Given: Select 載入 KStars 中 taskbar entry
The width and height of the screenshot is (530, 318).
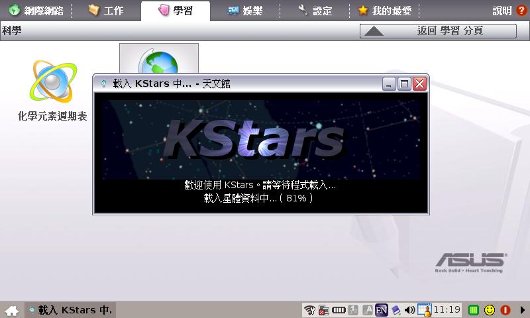Looking at the screenshot, I should tap(70, 310).
